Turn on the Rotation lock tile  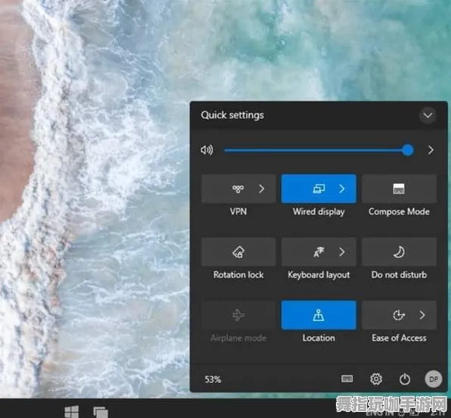pos(238,252)
